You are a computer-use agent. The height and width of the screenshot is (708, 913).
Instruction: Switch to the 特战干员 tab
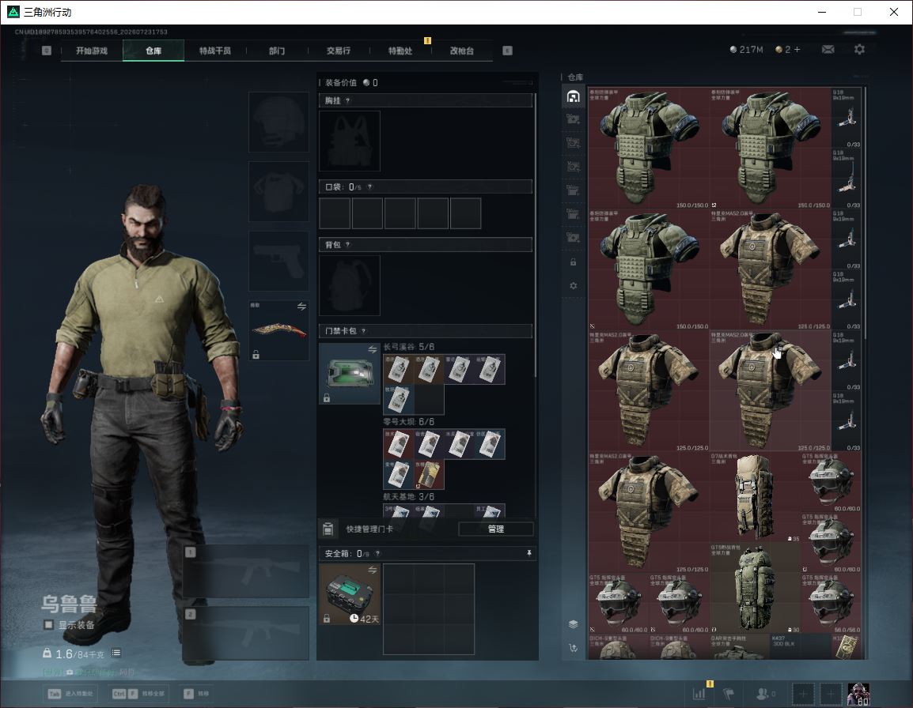(x=215, y=51)
